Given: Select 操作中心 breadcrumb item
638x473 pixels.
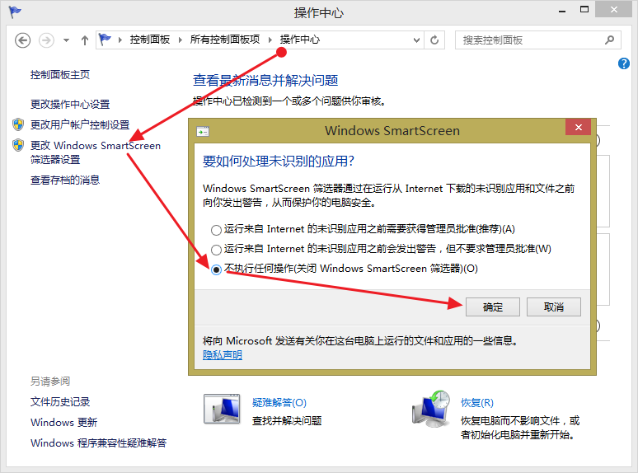Looking at the screenshot, I should tap(299, 40).
